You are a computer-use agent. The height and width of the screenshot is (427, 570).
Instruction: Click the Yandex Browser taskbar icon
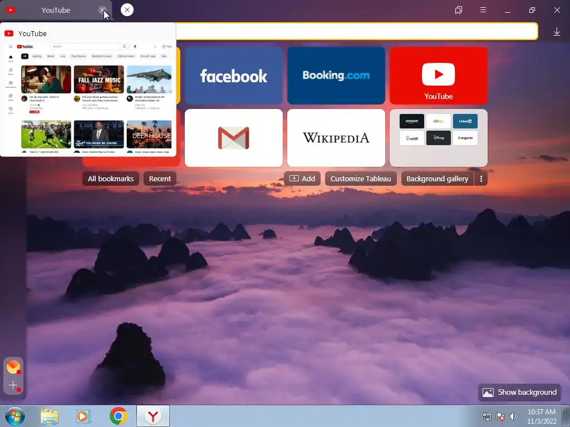[x=153, y=416]
